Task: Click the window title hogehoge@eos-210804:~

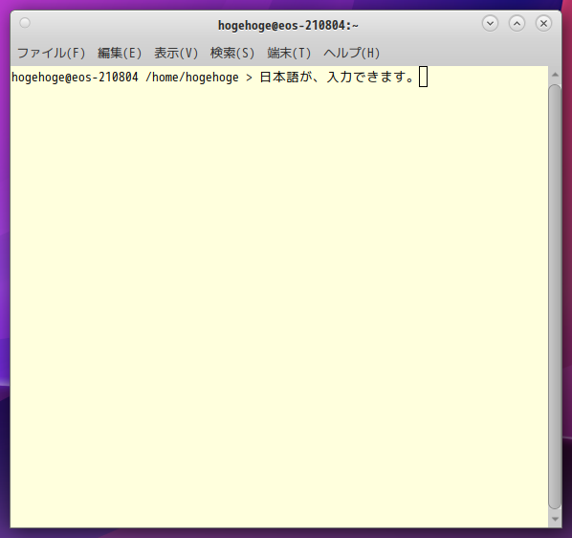Action: coord(288,26)
